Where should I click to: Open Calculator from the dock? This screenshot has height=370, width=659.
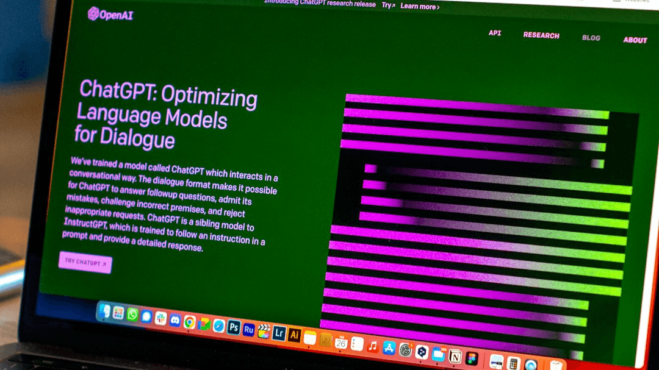pyautogui.click(x=513, y=363)
